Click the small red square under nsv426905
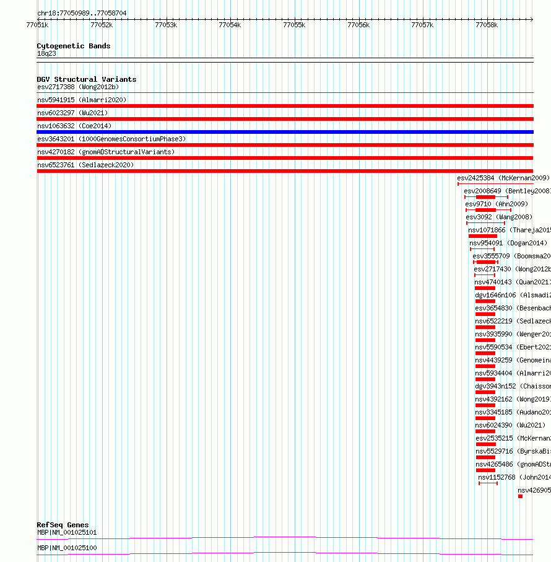551x562 pixels. [520, 496]
